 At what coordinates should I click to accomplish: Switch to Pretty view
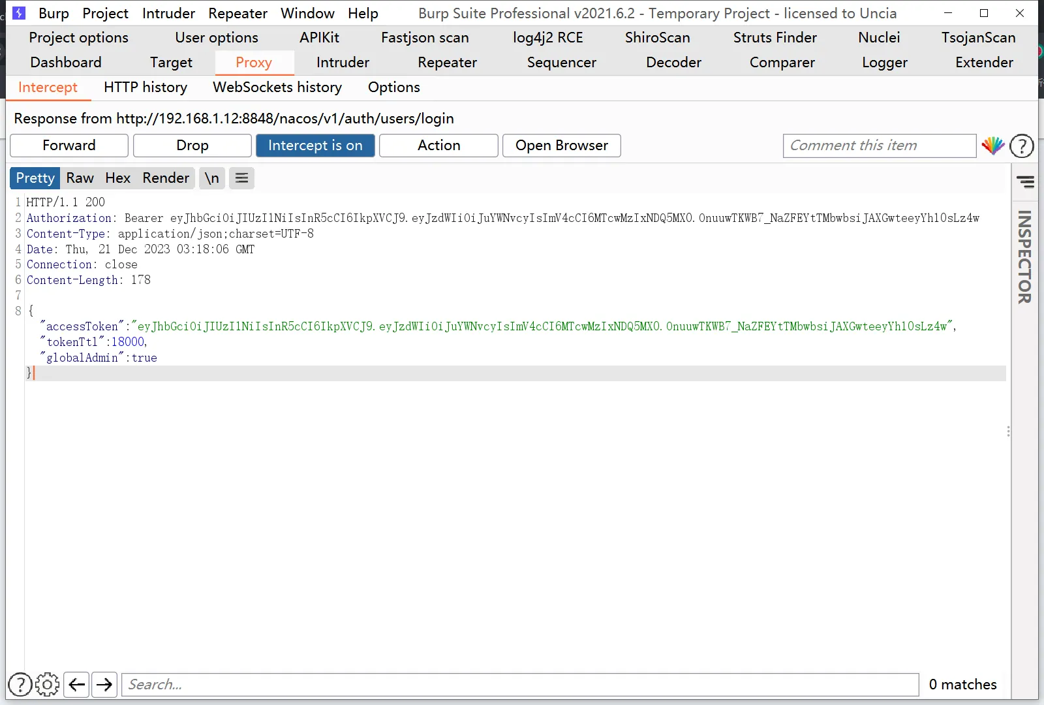point(35,178)
